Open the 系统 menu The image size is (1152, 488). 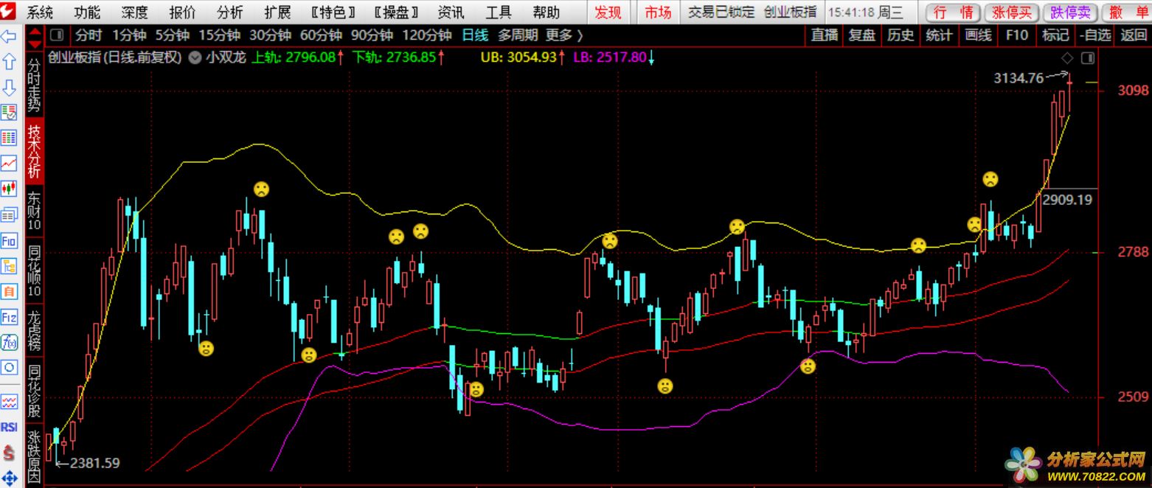(40, 12)
